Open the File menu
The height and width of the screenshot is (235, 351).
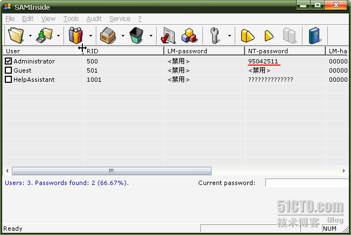[x=10, y=19]
